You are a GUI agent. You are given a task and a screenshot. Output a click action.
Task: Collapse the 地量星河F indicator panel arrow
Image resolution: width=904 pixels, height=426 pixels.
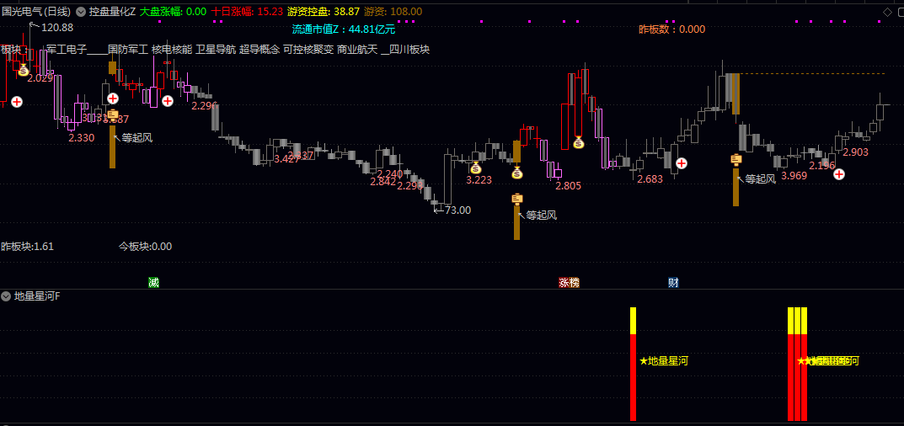pos(7,297)
